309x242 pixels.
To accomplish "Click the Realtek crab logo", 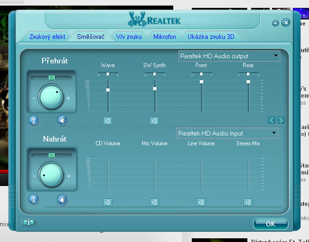I will pos(137,19).
